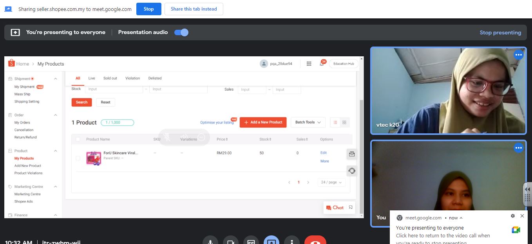Collapse the Shipment sidebar section
Viewport: 532px width, 244px height.
[x=56, y=79]
